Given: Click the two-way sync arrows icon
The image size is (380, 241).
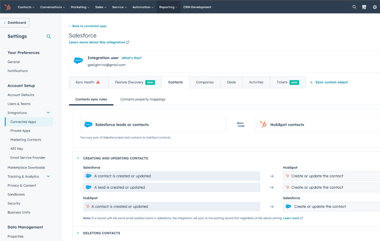Looking at the screenshot, I should (240, 125).
